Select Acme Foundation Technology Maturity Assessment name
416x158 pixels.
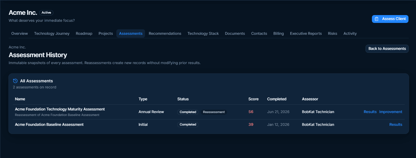(x=60, y=109)
